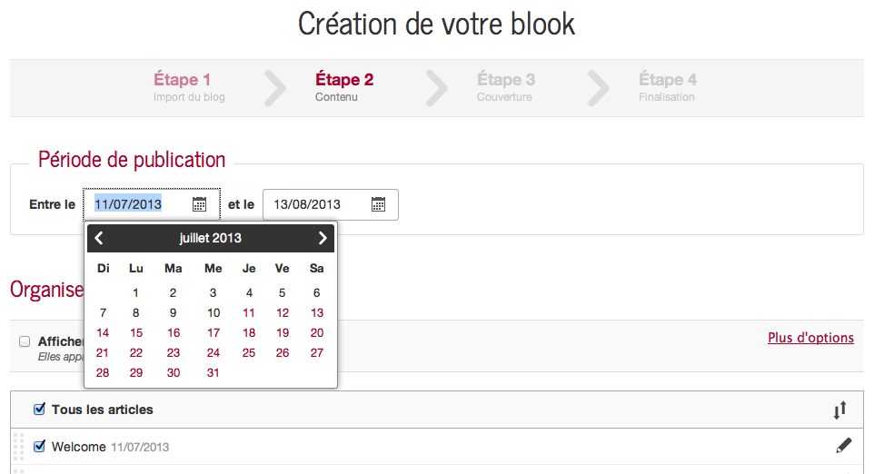Viewport: 874px width, 474px height.
Task: Grab the drag handle beside Welcome article
Action: 20,448
